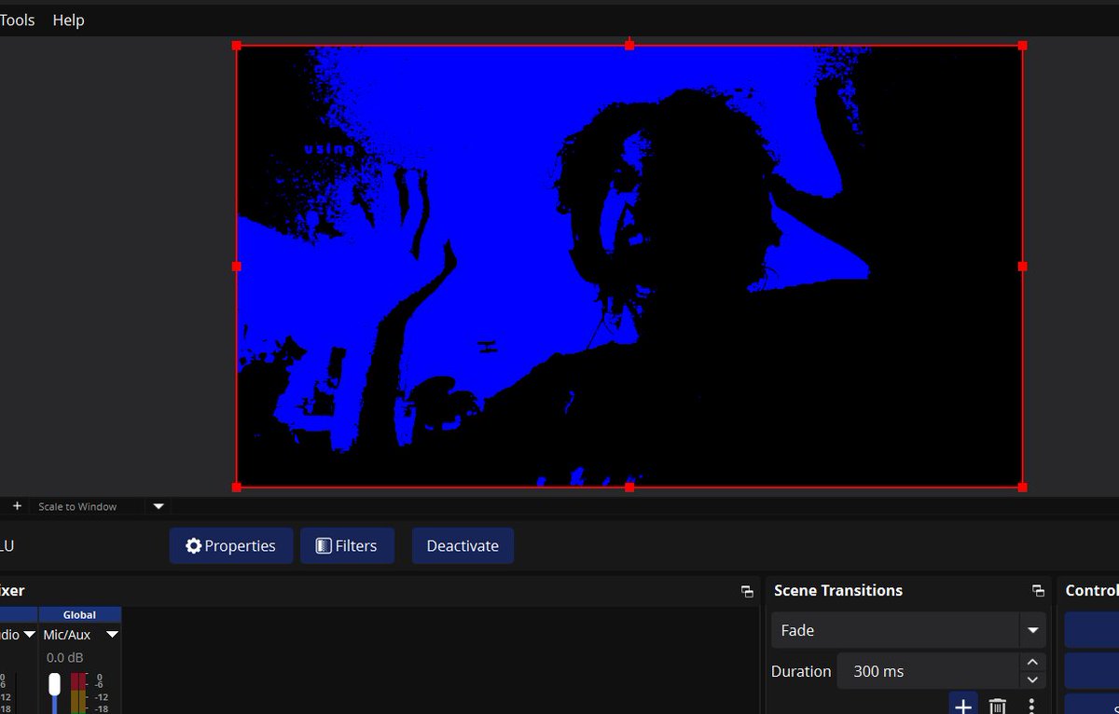The image size is (1119, 714).
Task: Open the Help menu
Action: [x=68, y=20]
